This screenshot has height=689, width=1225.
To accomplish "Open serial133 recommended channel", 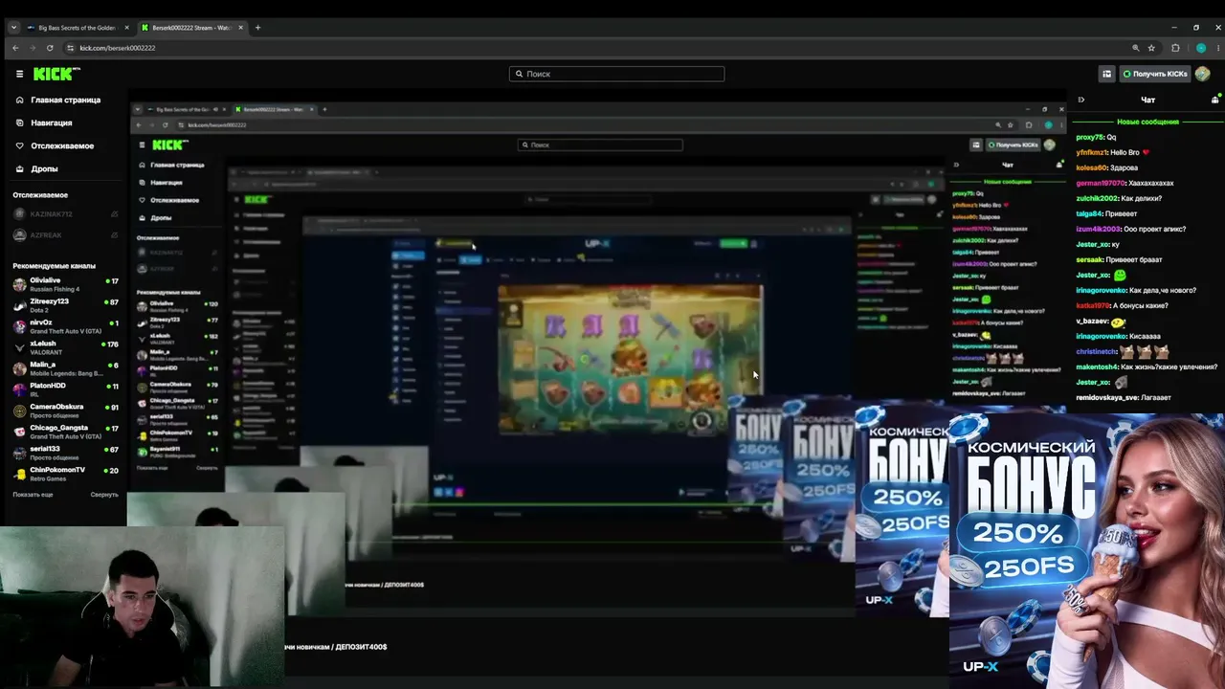I will pyautogui.click(x=65, y=453).
